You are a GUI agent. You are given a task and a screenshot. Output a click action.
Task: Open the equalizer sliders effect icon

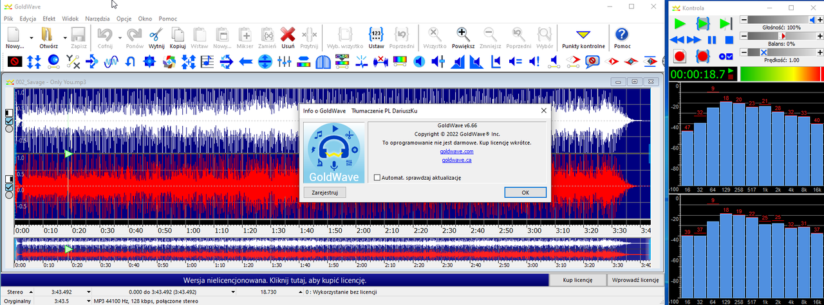284,62
